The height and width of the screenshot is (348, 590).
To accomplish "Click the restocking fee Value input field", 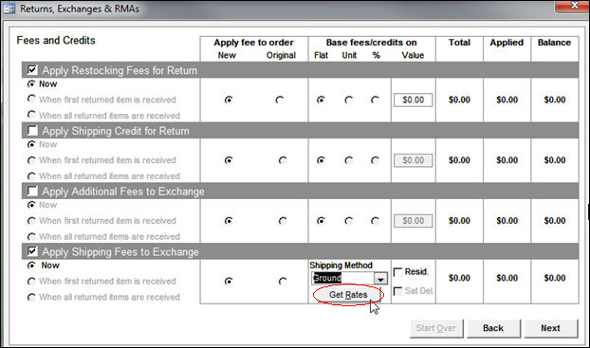I will [x=413, y=101].
